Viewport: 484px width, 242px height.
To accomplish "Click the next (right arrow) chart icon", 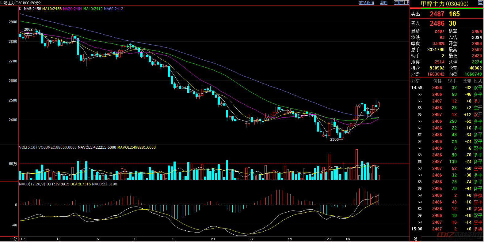I will pyautogui.click(x=402, y=2).
